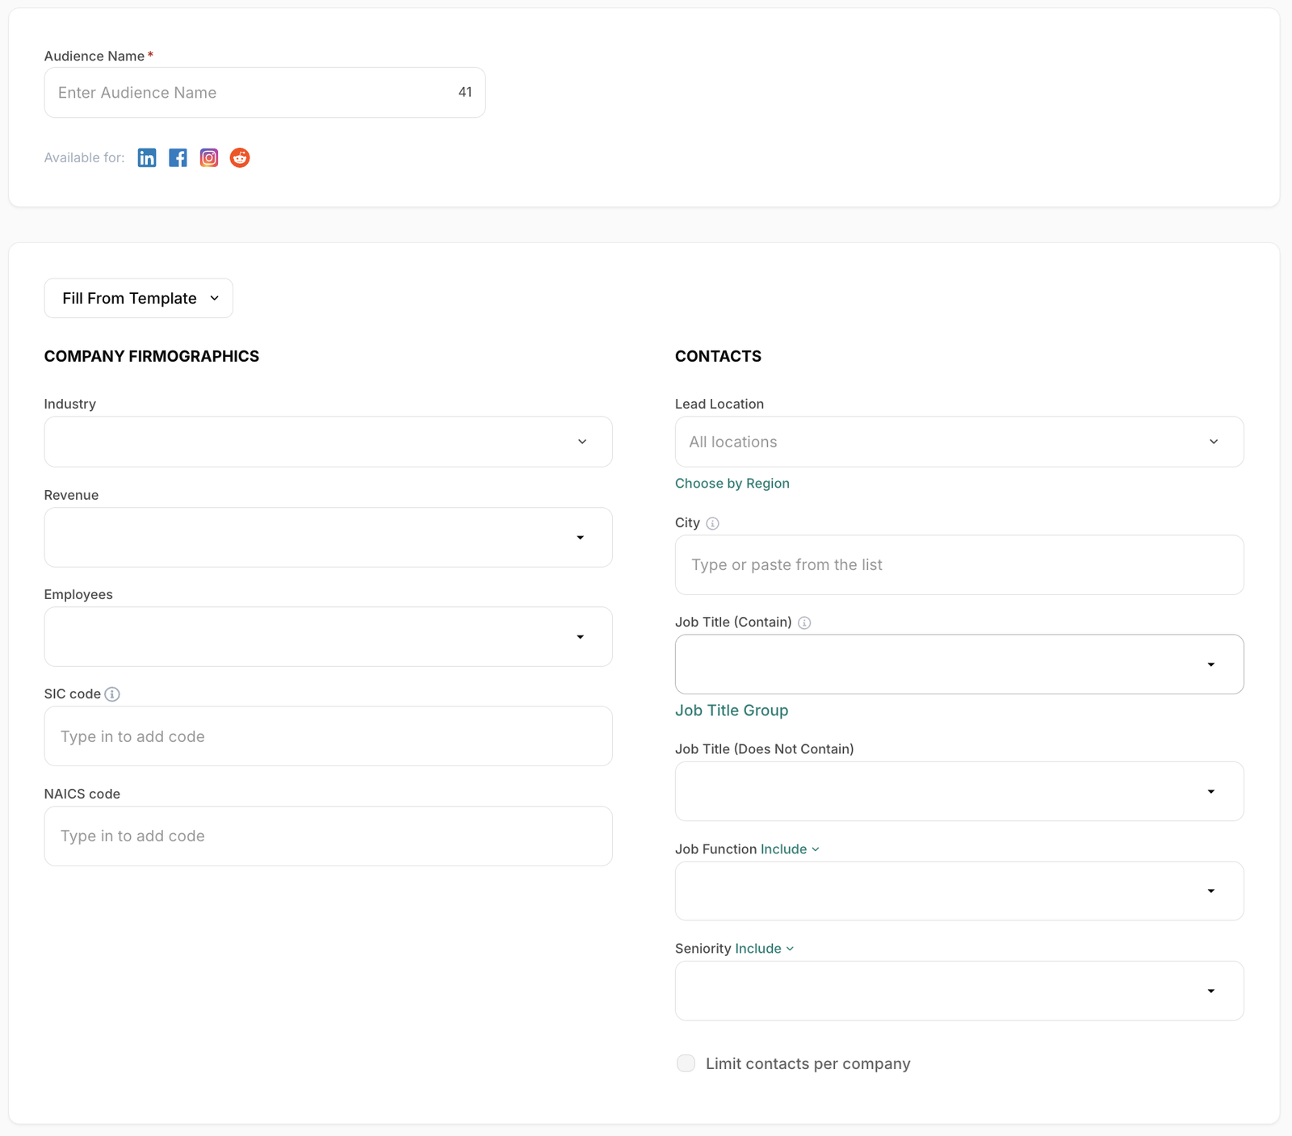Click the SIC code info icon
The width and height of the screenshot is (1292, 1136).
(x=112, y=694)
